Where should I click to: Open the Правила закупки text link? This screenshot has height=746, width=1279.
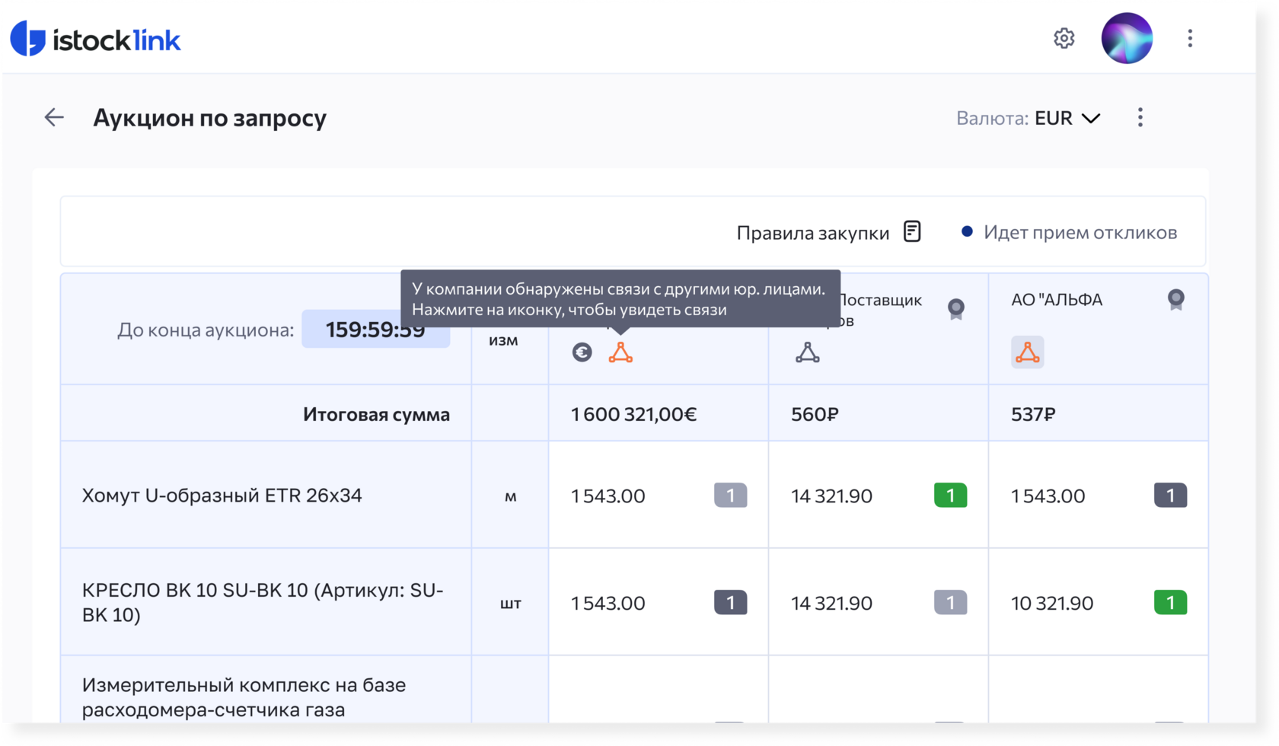point(812,233)
